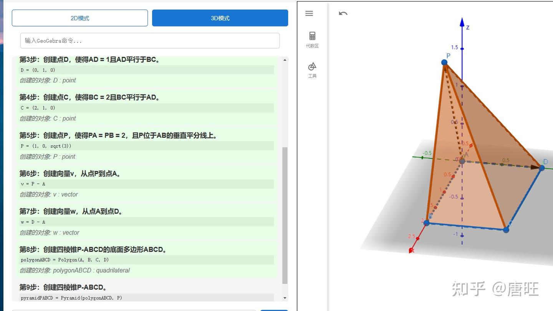Viewport: 553px width, 311px height.
Task: Switch to 3D模式
Action: point(220,18)
